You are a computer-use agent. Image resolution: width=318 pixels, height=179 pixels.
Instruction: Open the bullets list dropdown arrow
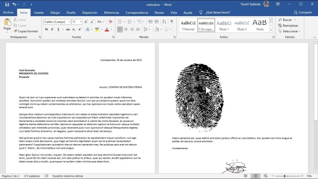[124, 22]
